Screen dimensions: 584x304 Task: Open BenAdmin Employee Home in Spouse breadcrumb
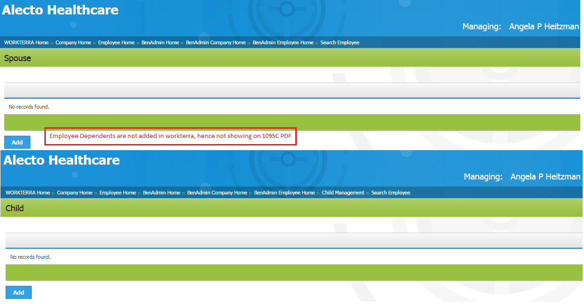283,42
